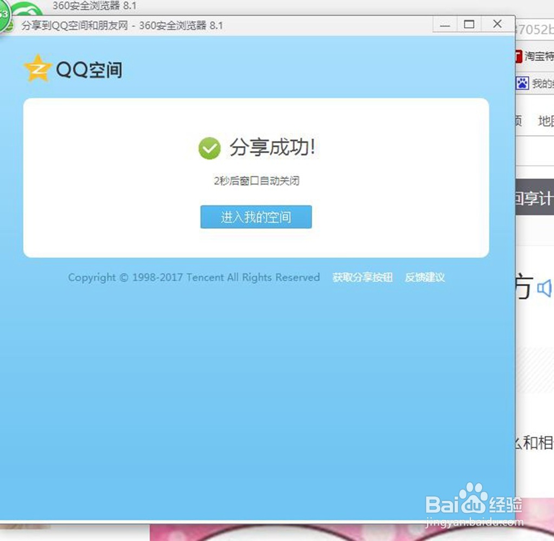The image size is (554, 541).
Task: Click the QQ空间 wordmark text
Action: [x=89, y=70]
